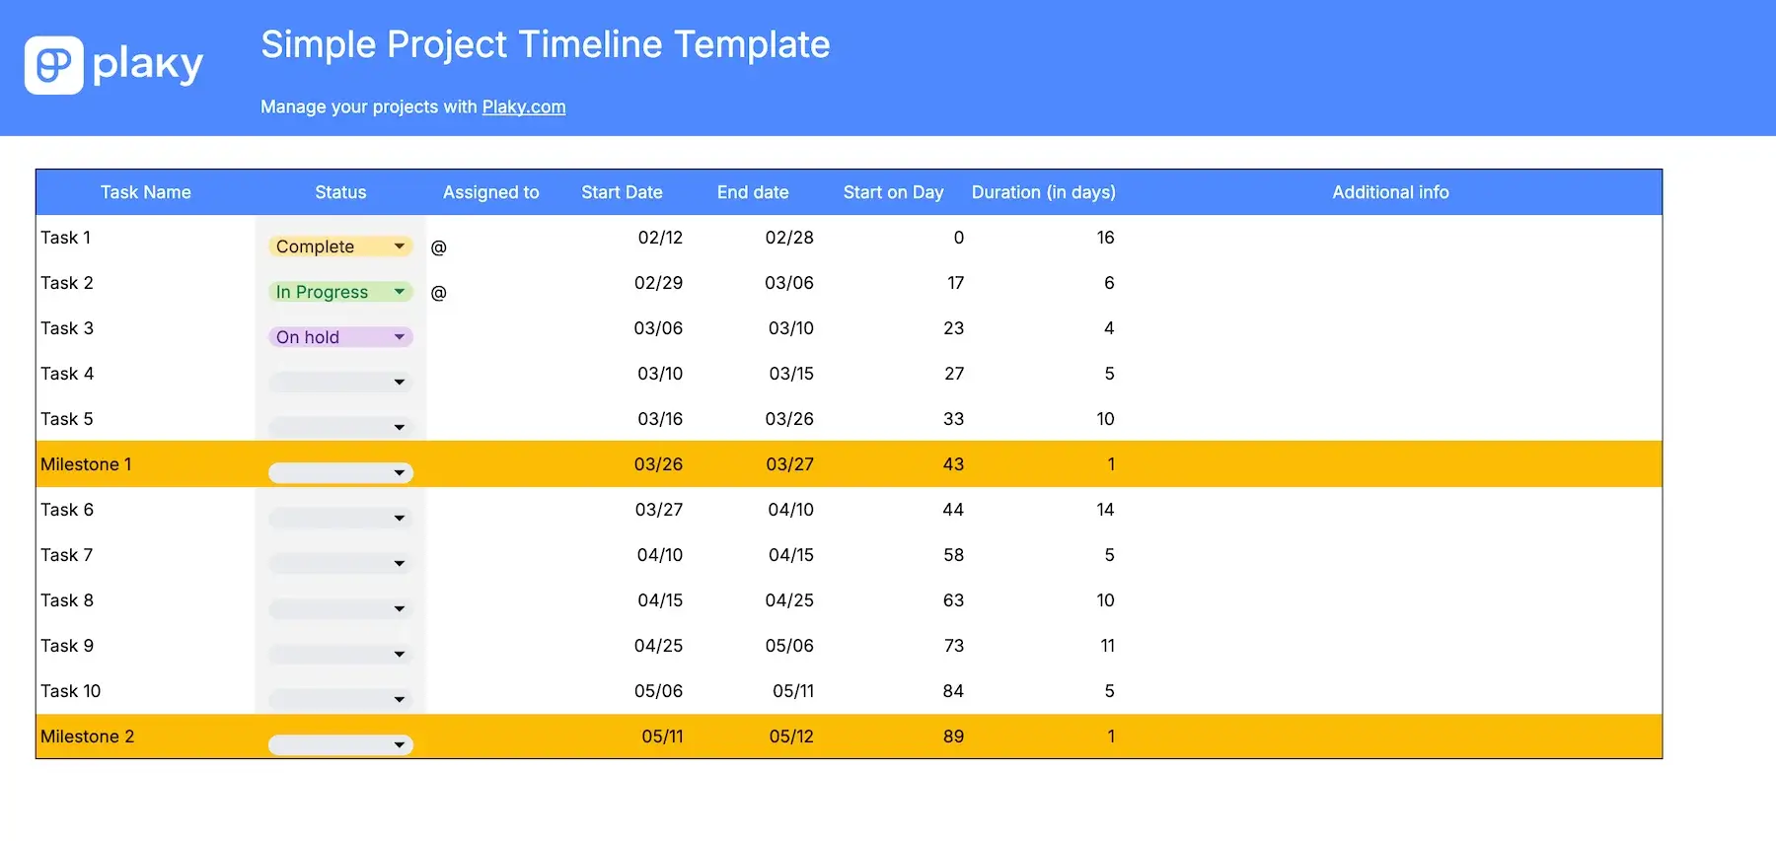
Task: Open Task 2 In Progress status dropdown
Action: click(340, 292)
